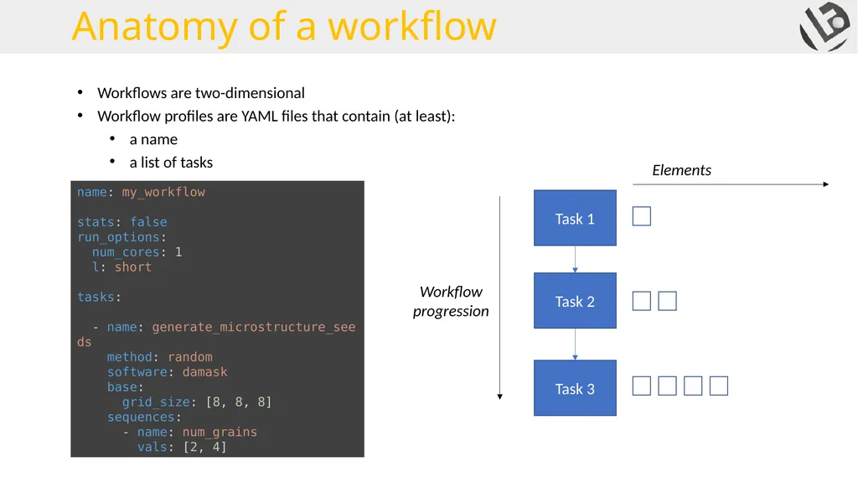
Task: Click the code line "run_options:"
Action: tap(121, 237)
